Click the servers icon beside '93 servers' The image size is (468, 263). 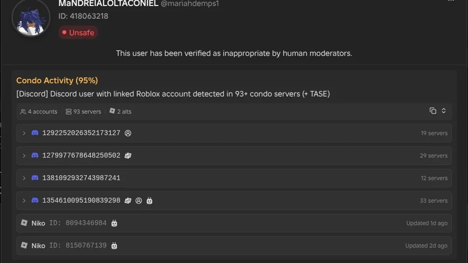(x=69, y=111)
